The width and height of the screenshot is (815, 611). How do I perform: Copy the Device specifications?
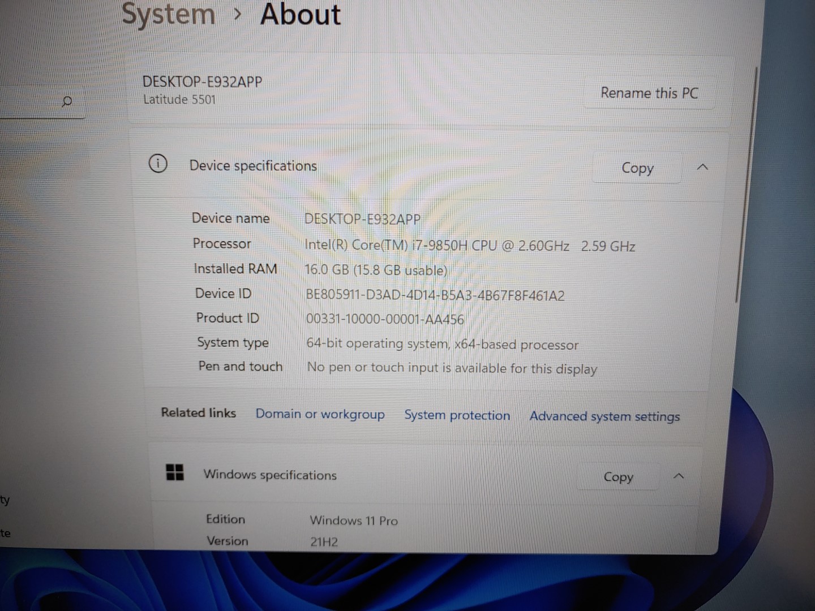(637, 168)
